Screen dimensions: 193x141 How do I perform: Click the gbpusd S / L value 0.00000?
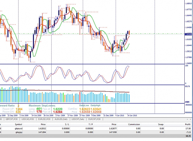tap(65, 128)
